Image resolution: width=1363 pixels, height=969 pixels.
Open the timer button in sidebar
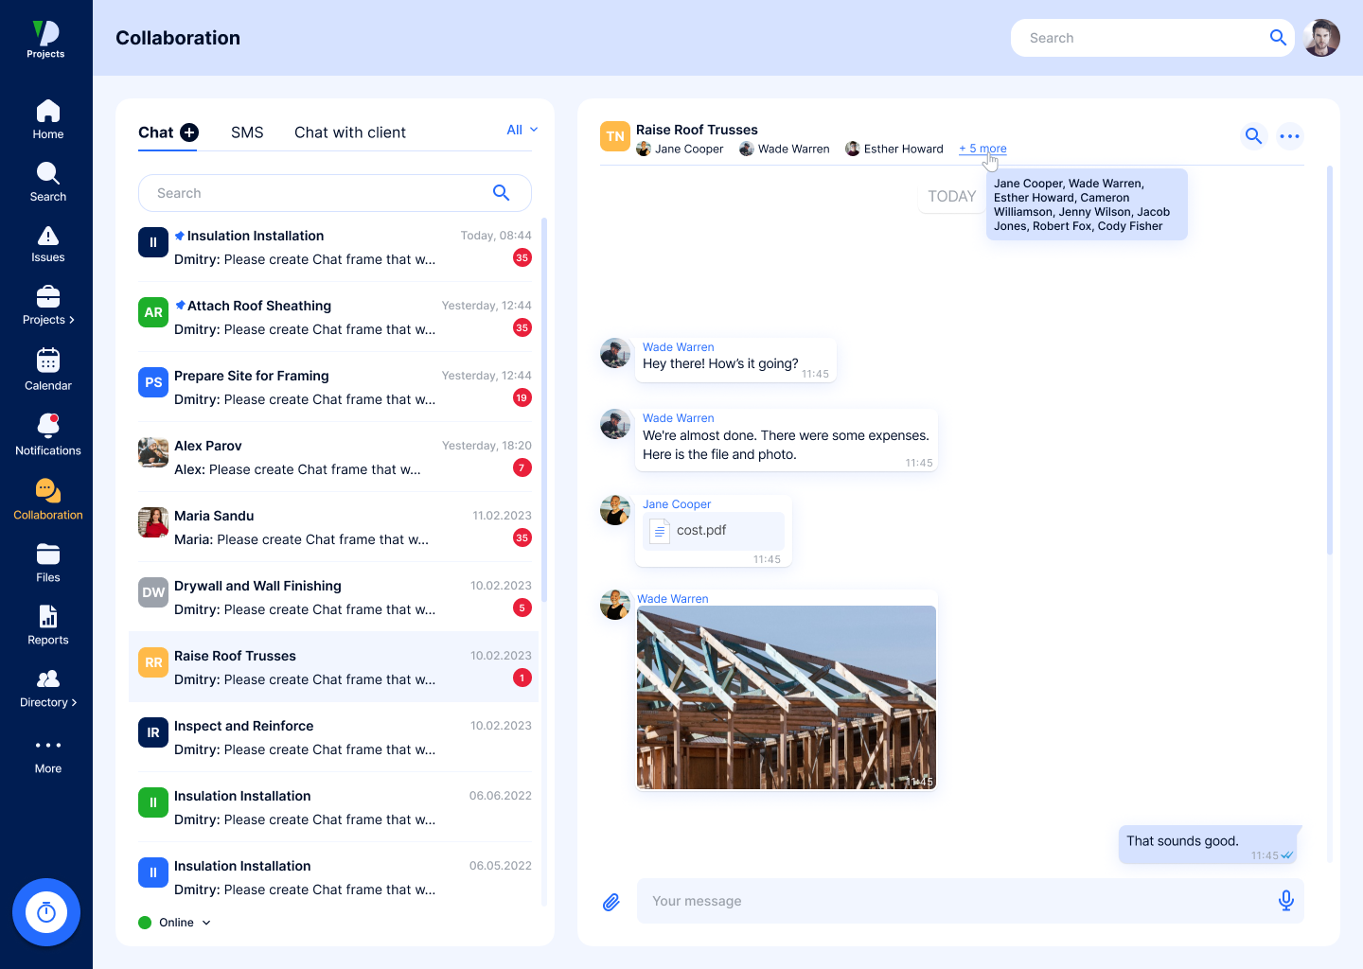pyautogui.click(x=46, y=912)
